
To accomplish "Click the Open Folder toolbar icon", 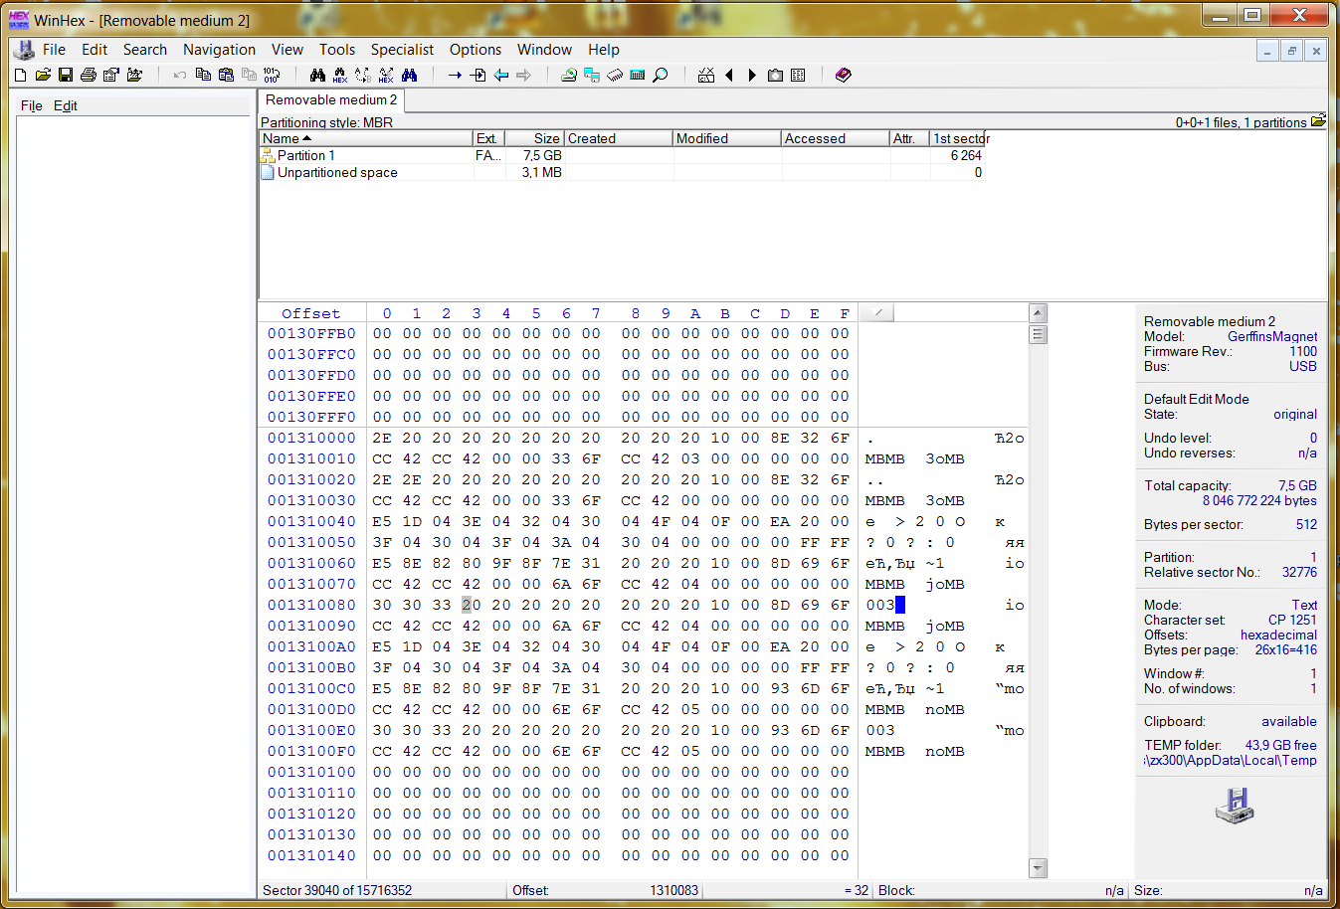I will click(134, 75).
